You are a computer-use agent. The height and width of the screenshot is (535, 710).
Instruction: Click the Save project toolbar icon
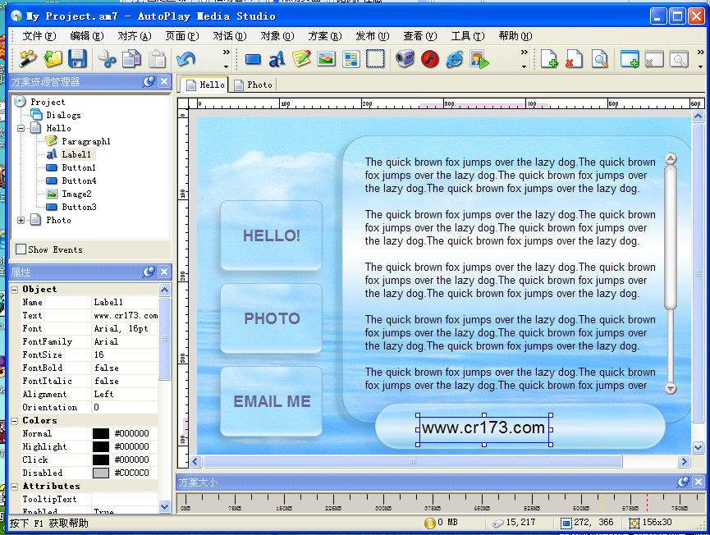tap(77, 59)
